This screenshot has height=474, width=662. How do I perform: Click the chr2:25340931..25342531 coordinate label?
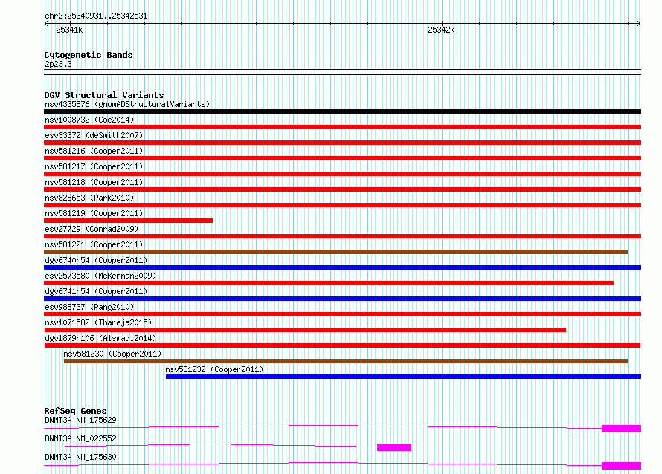tap(96, 16)
